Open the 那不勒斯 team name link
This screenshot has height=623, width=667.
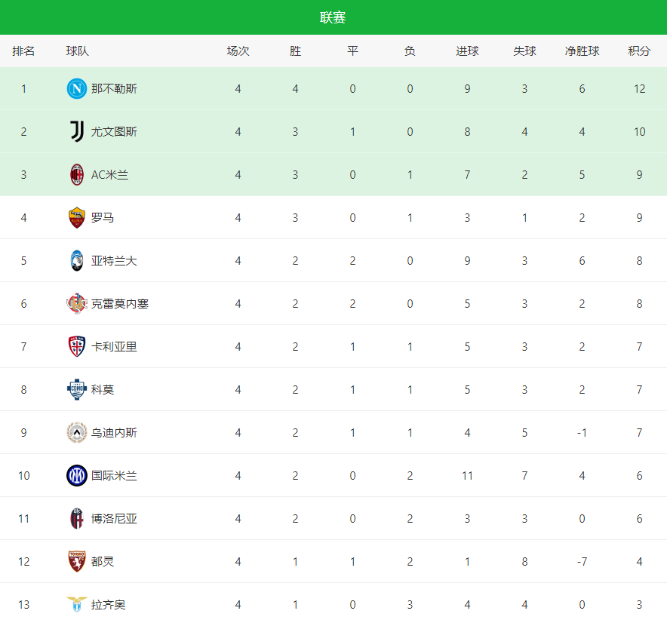[114, 89]
